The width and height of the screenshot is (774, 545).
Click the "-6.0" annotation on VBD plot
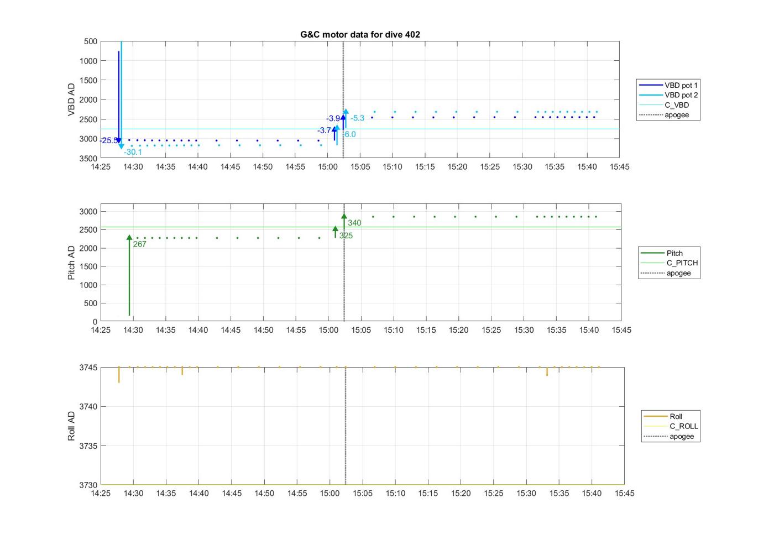click(x=349, y=134)
